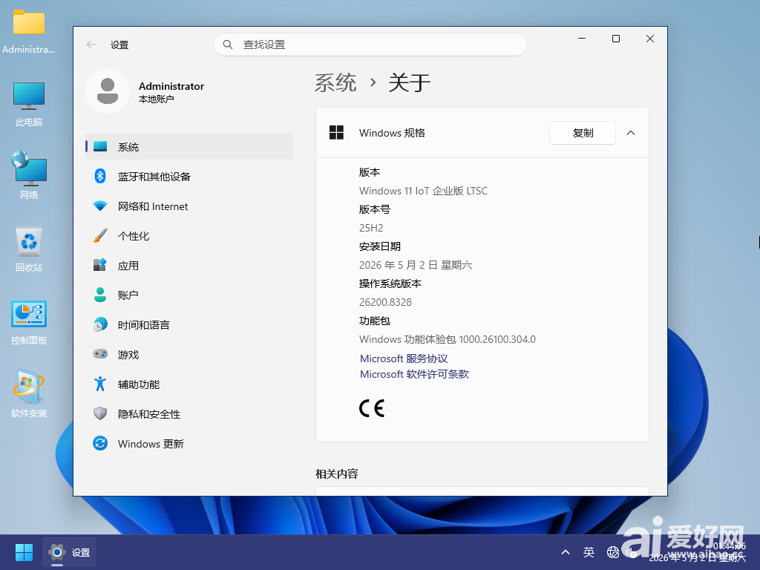Click the network globe tray icon

[612, 552]
